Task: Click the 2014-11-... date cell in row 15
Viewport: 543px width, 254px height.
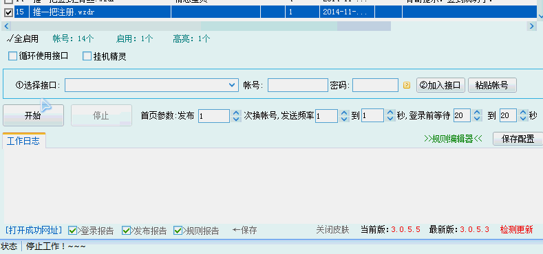Action: (347, 12)
